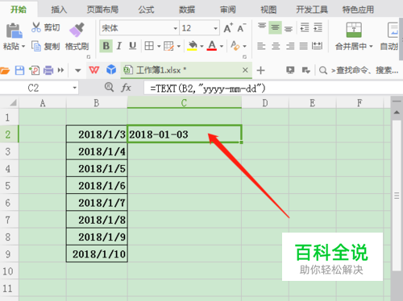Open the font size dropdown 12
This screenshot has height=301, width=403.
(x=215, y=28)
